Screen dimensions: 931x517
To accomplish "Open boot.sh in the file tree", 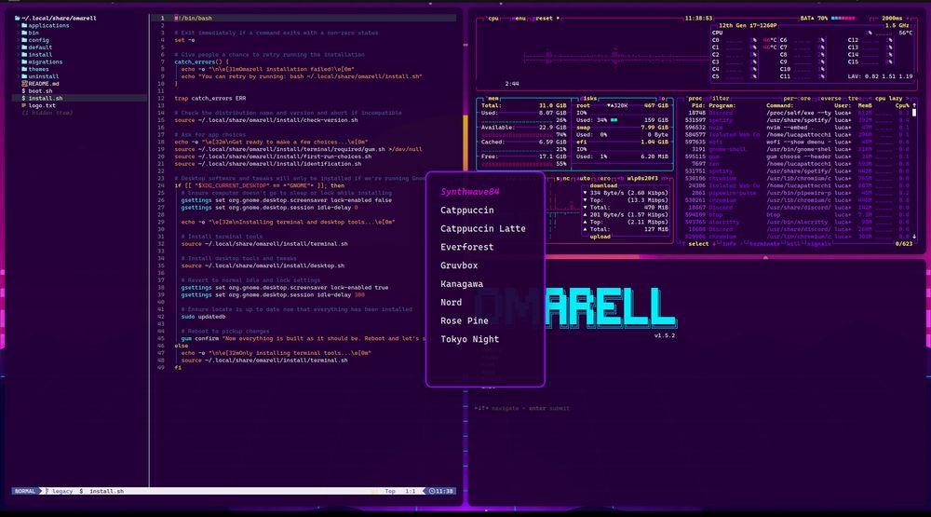I will [37, 91].
